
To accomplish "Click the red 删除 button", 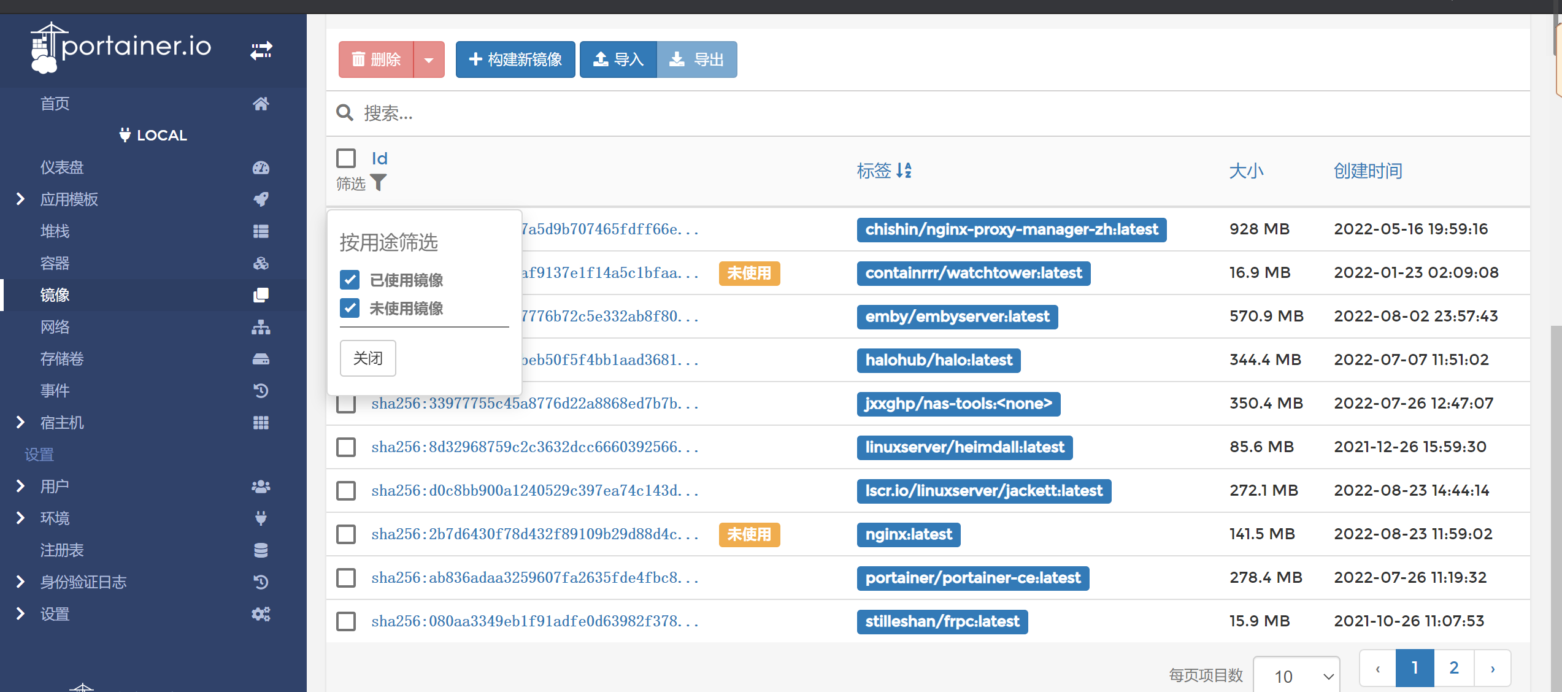I will click(x=376, y=60).
